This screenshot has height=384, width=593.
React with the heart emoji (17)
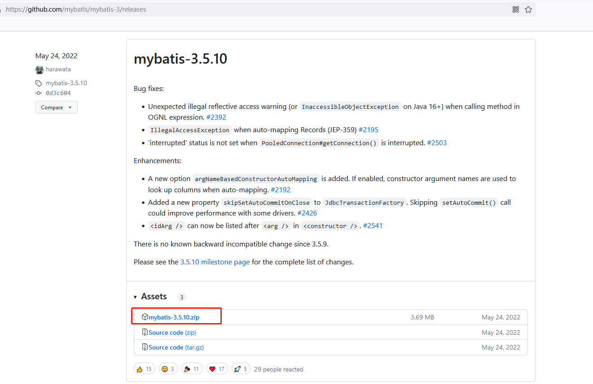(x=217, y=369)
